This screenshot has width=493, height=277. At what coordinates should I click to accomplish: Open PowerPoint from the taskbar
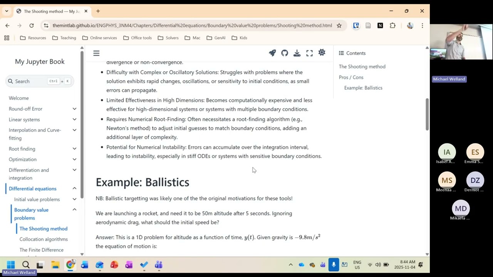[114, 265]
